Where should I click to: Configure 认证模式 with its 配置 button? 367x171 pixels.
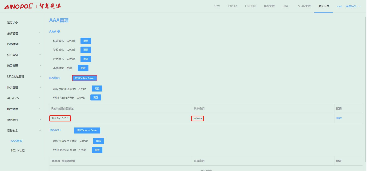[86, 41]
